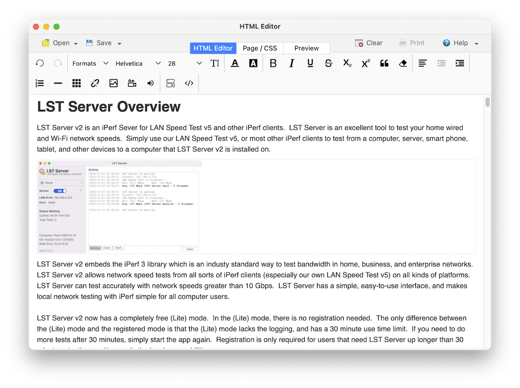
Task: Expand the Save menu arrow
Action: pos(119,44)
